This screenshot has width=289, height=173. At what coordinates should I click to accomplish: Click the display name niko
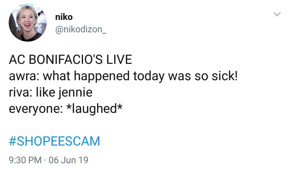click(x=64, y=17)
